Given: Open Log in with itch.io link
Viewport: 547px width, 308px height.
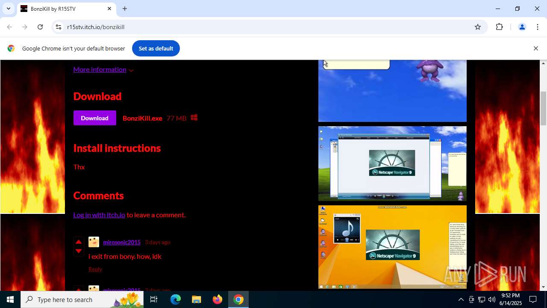Looking at the screenshot, I should (x=99, y=215).
